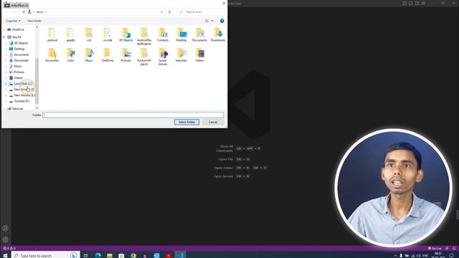Expand the Youtube (F:) drive tree arrow
459x258 pixels.
(6, 101)
